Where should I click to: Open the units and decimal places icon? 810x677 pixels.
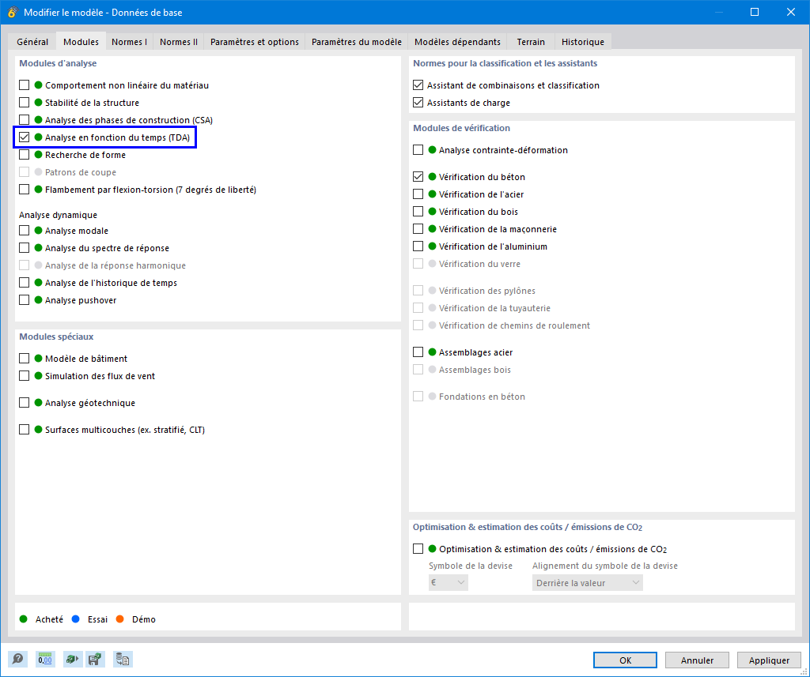[44, 659]
